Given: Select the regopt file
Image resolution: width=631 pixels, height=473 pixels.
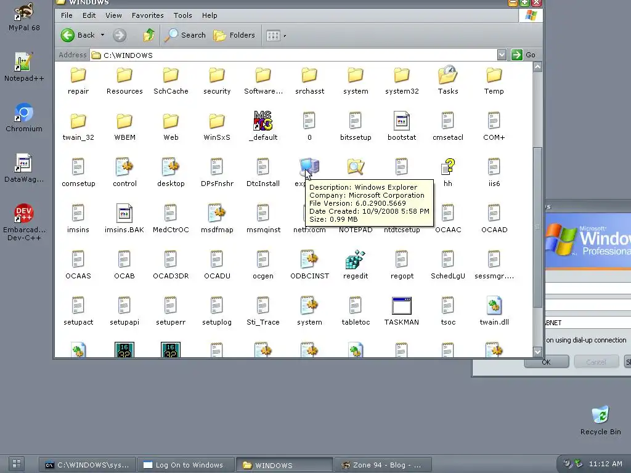Looking at the screenshot, I should (402, 264).
